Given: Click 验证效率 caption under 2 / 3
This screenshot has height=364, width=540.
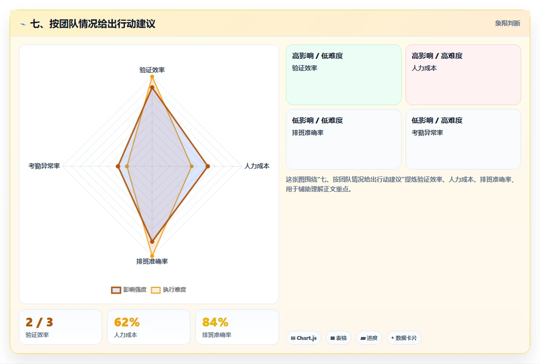Looking at the screenshot, I should coord(37,335).
